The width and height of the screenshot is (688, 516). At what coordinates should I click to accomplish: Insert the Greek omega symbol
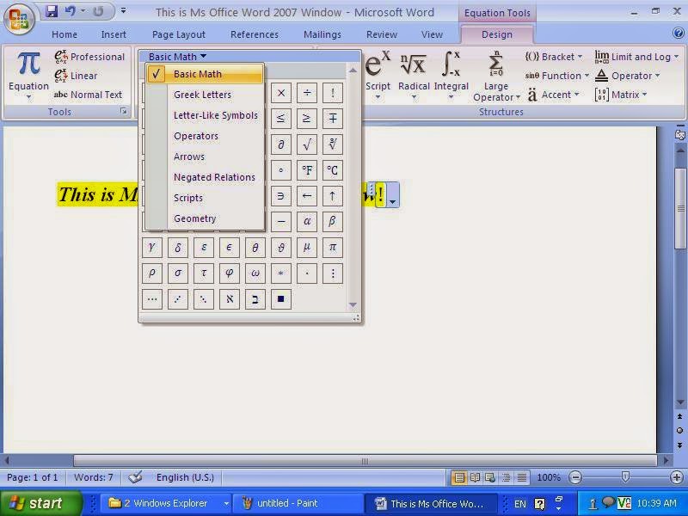click(x=255, y=273)
